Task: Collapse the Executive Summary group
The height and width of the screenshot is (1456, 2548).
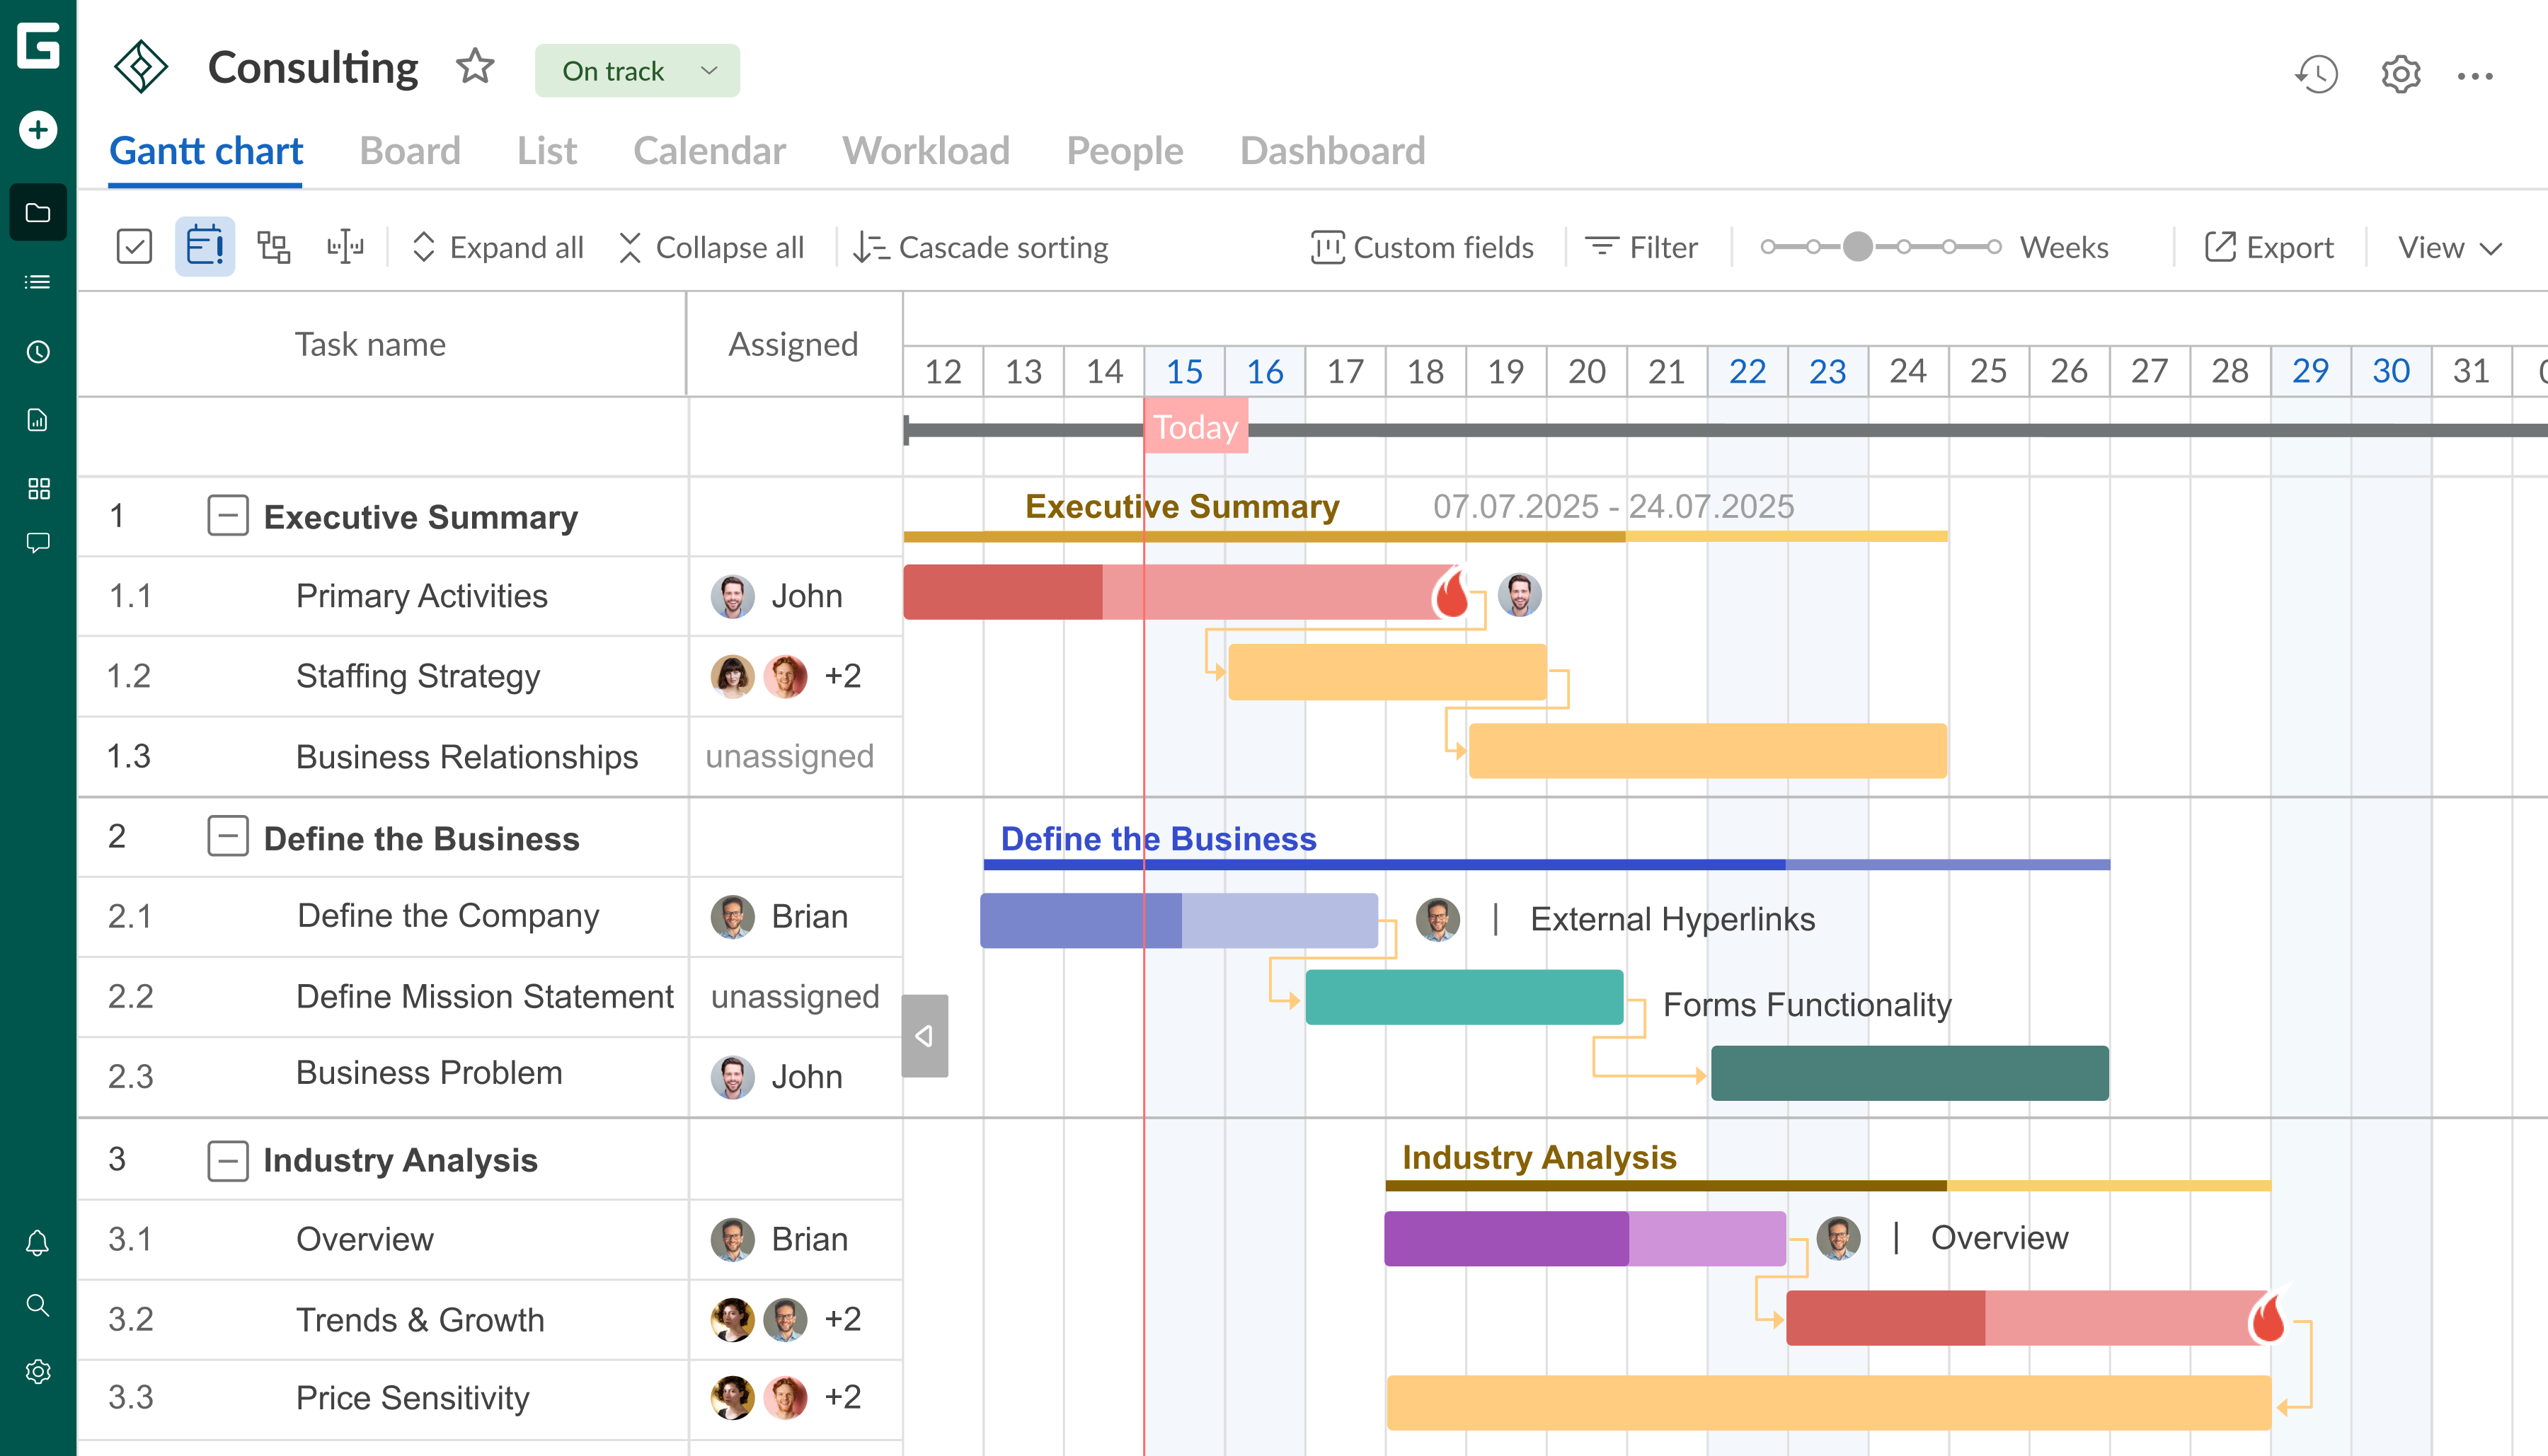Action: tap(228, 516)
